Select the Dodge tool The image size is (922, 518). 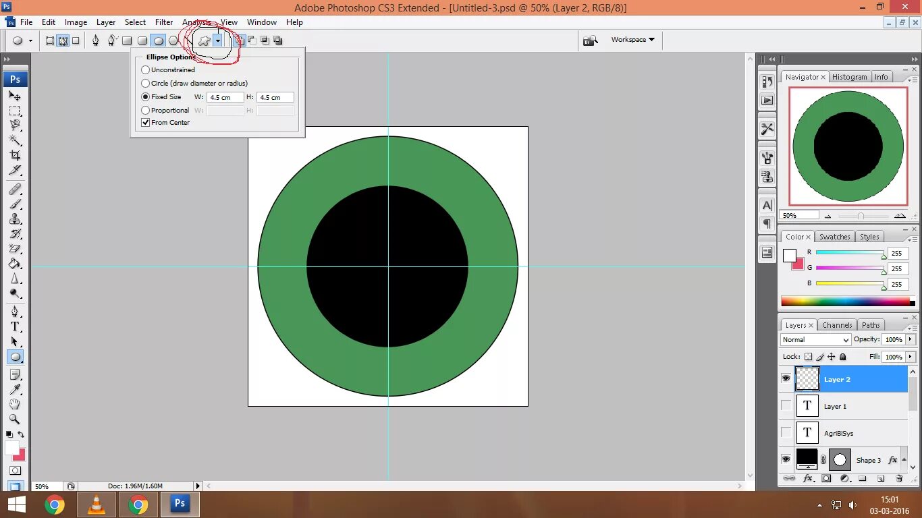click(15, 293)
